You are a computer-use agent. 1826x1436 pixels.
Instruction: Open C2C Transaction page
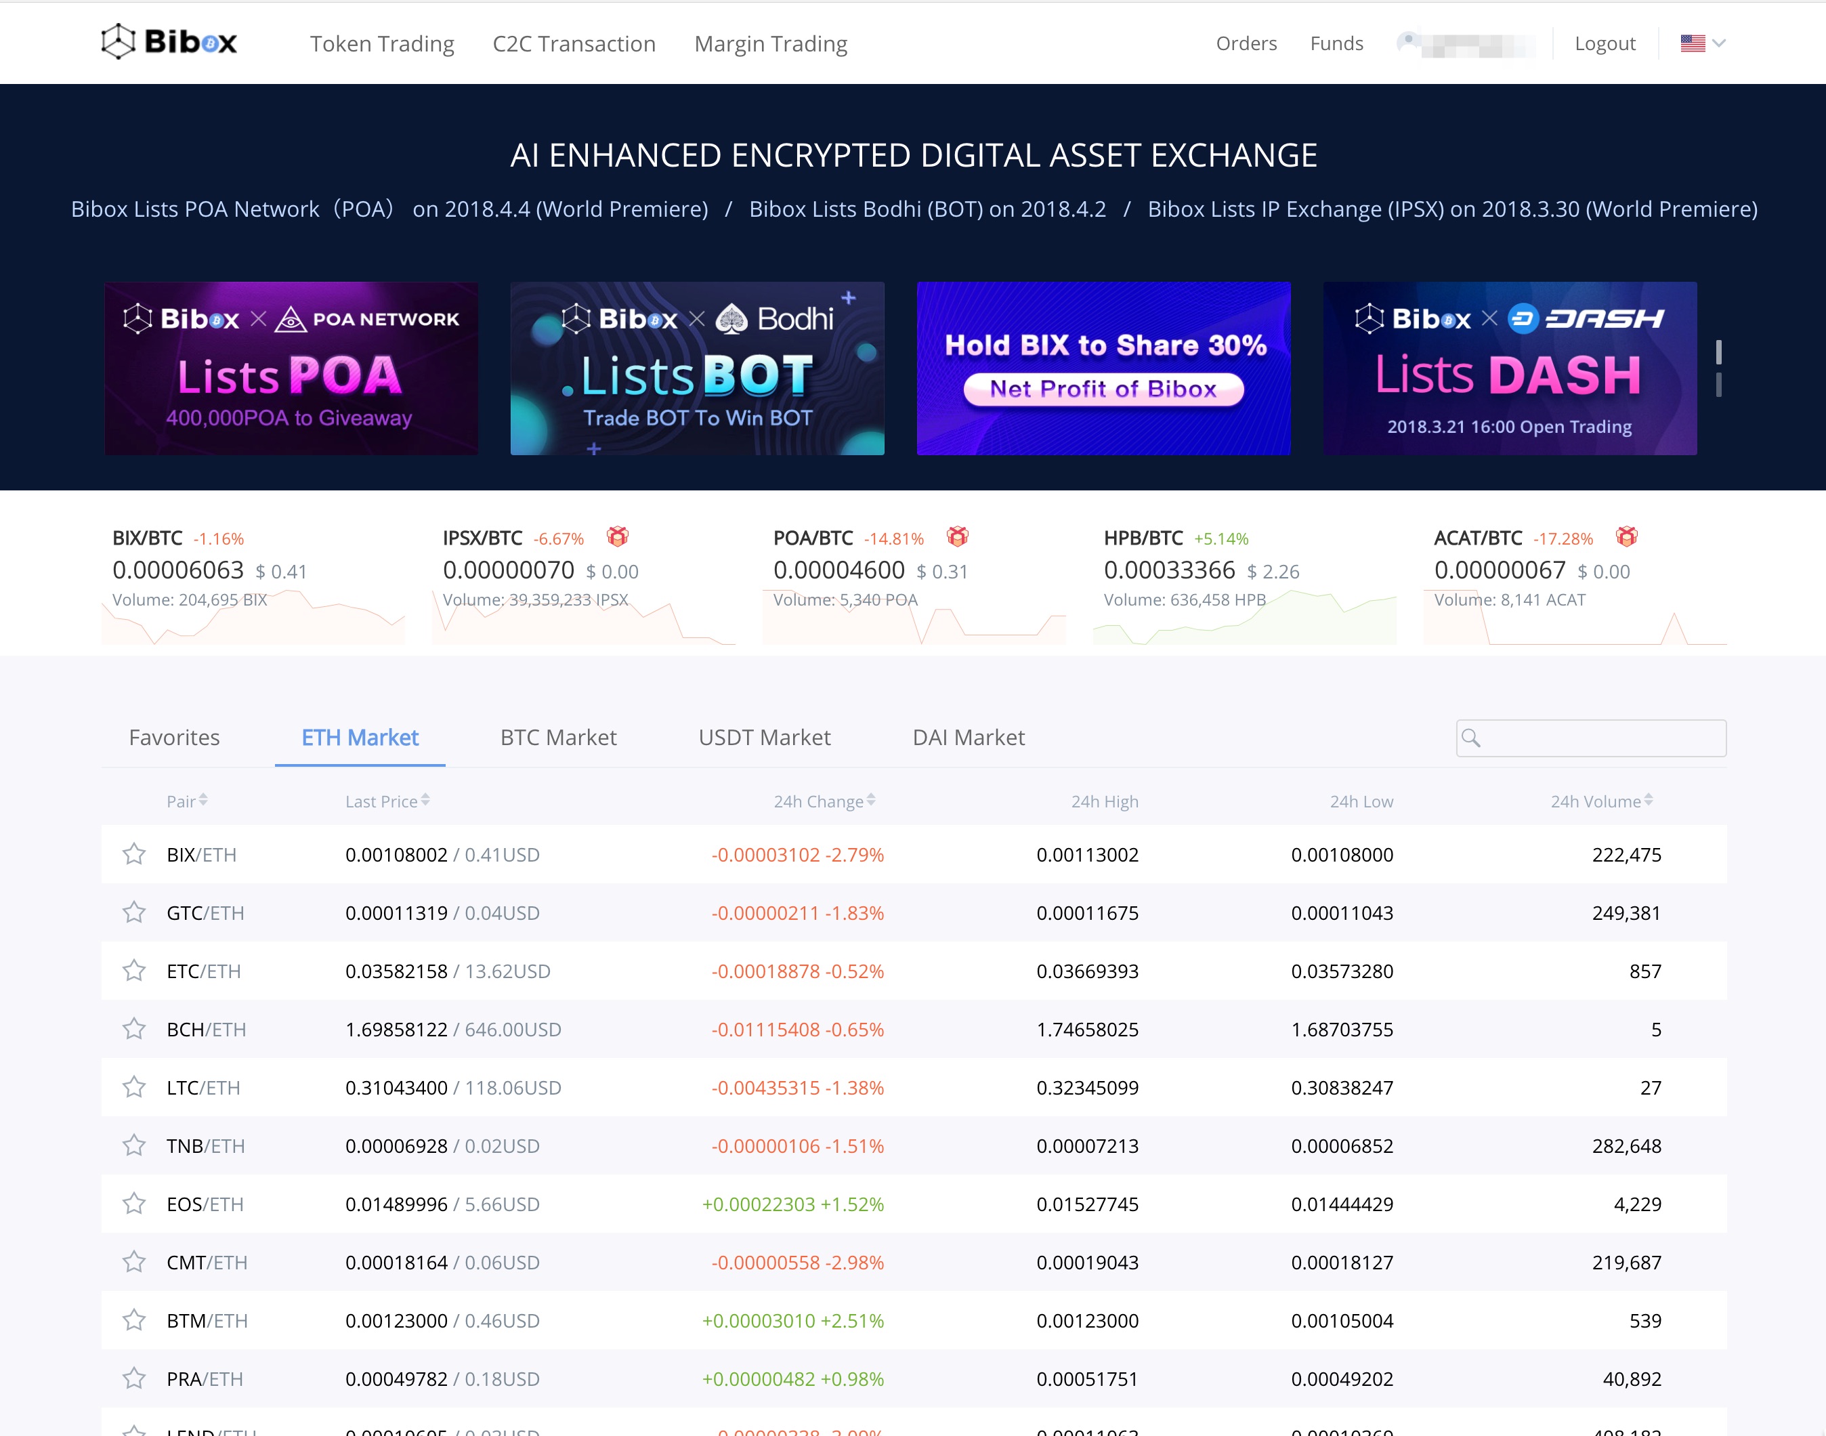pos(574,44)
